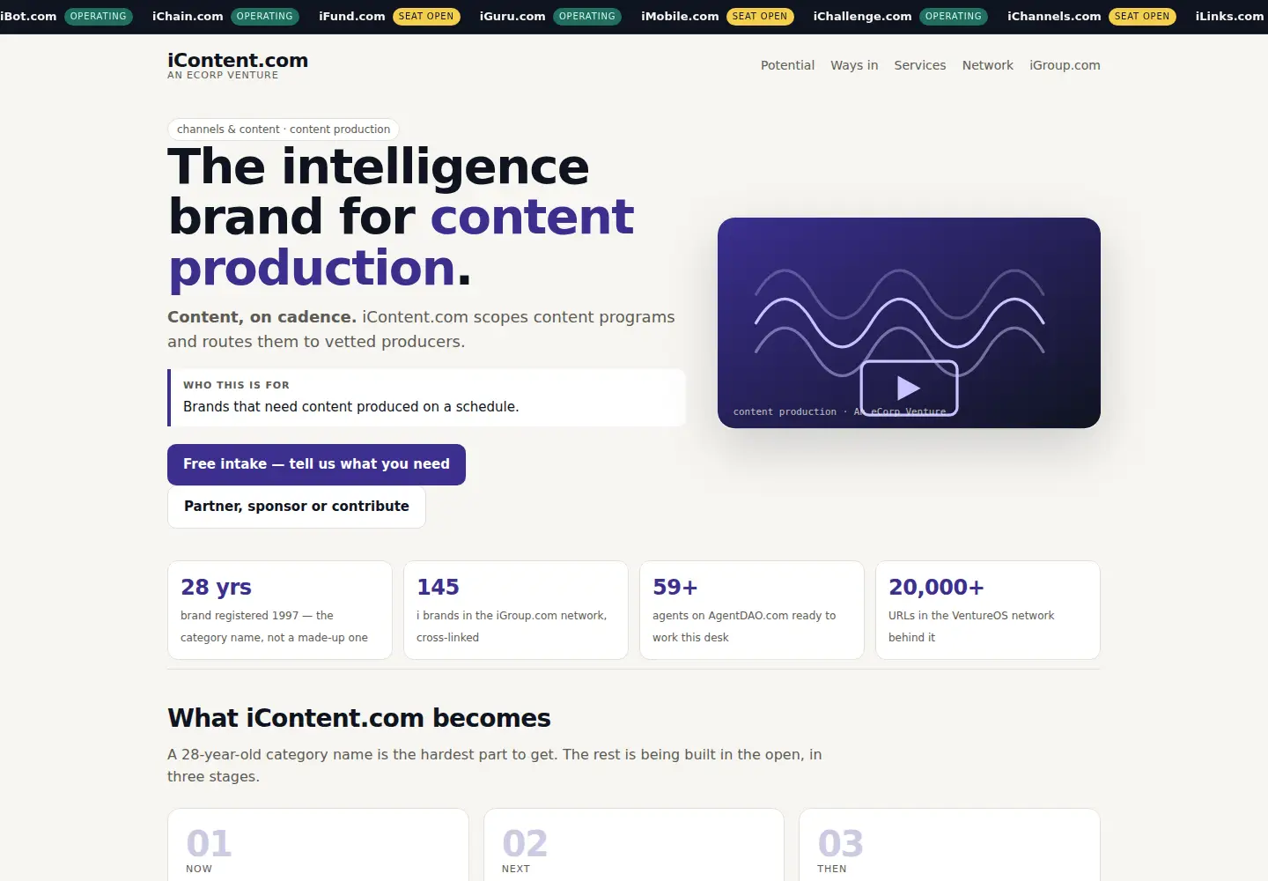Screen dimensions: 1268x881
Task: Open iMobile.com in the top ticker
Action: tap(680, 16)
